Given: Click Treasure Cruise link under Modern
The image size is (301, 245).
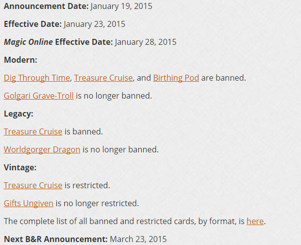Looking at the screenshot, I should click(103, 78).
